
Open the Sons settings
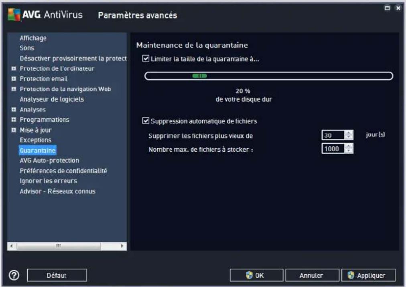pos(27,48)
